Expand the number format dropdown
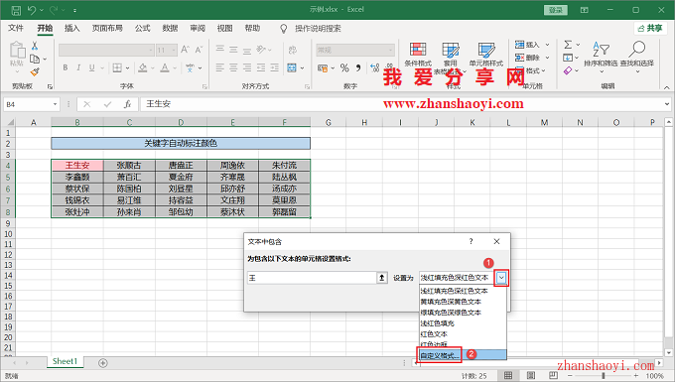Viewport: 675px width, 382px height. pyautogui.click(x=390, y=50)
